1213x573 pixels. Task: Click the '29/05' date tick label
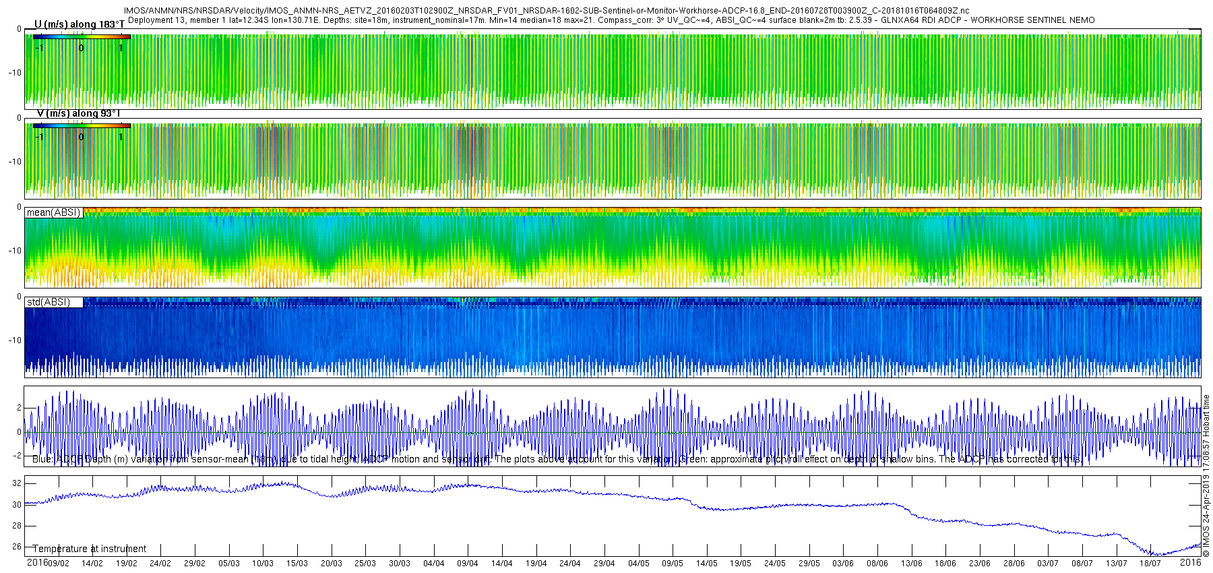[x=809, y=564]
